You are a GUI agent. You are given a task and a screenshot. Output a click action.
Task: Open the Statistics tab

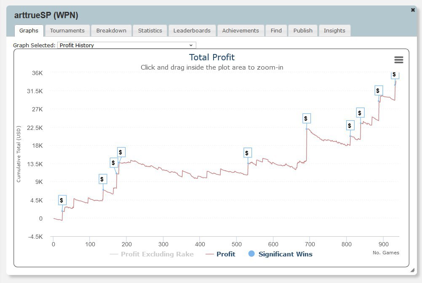(150, 30)
